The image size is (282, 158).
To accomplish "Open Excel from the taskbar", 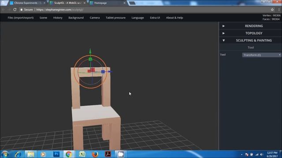I will coord(82,154).
